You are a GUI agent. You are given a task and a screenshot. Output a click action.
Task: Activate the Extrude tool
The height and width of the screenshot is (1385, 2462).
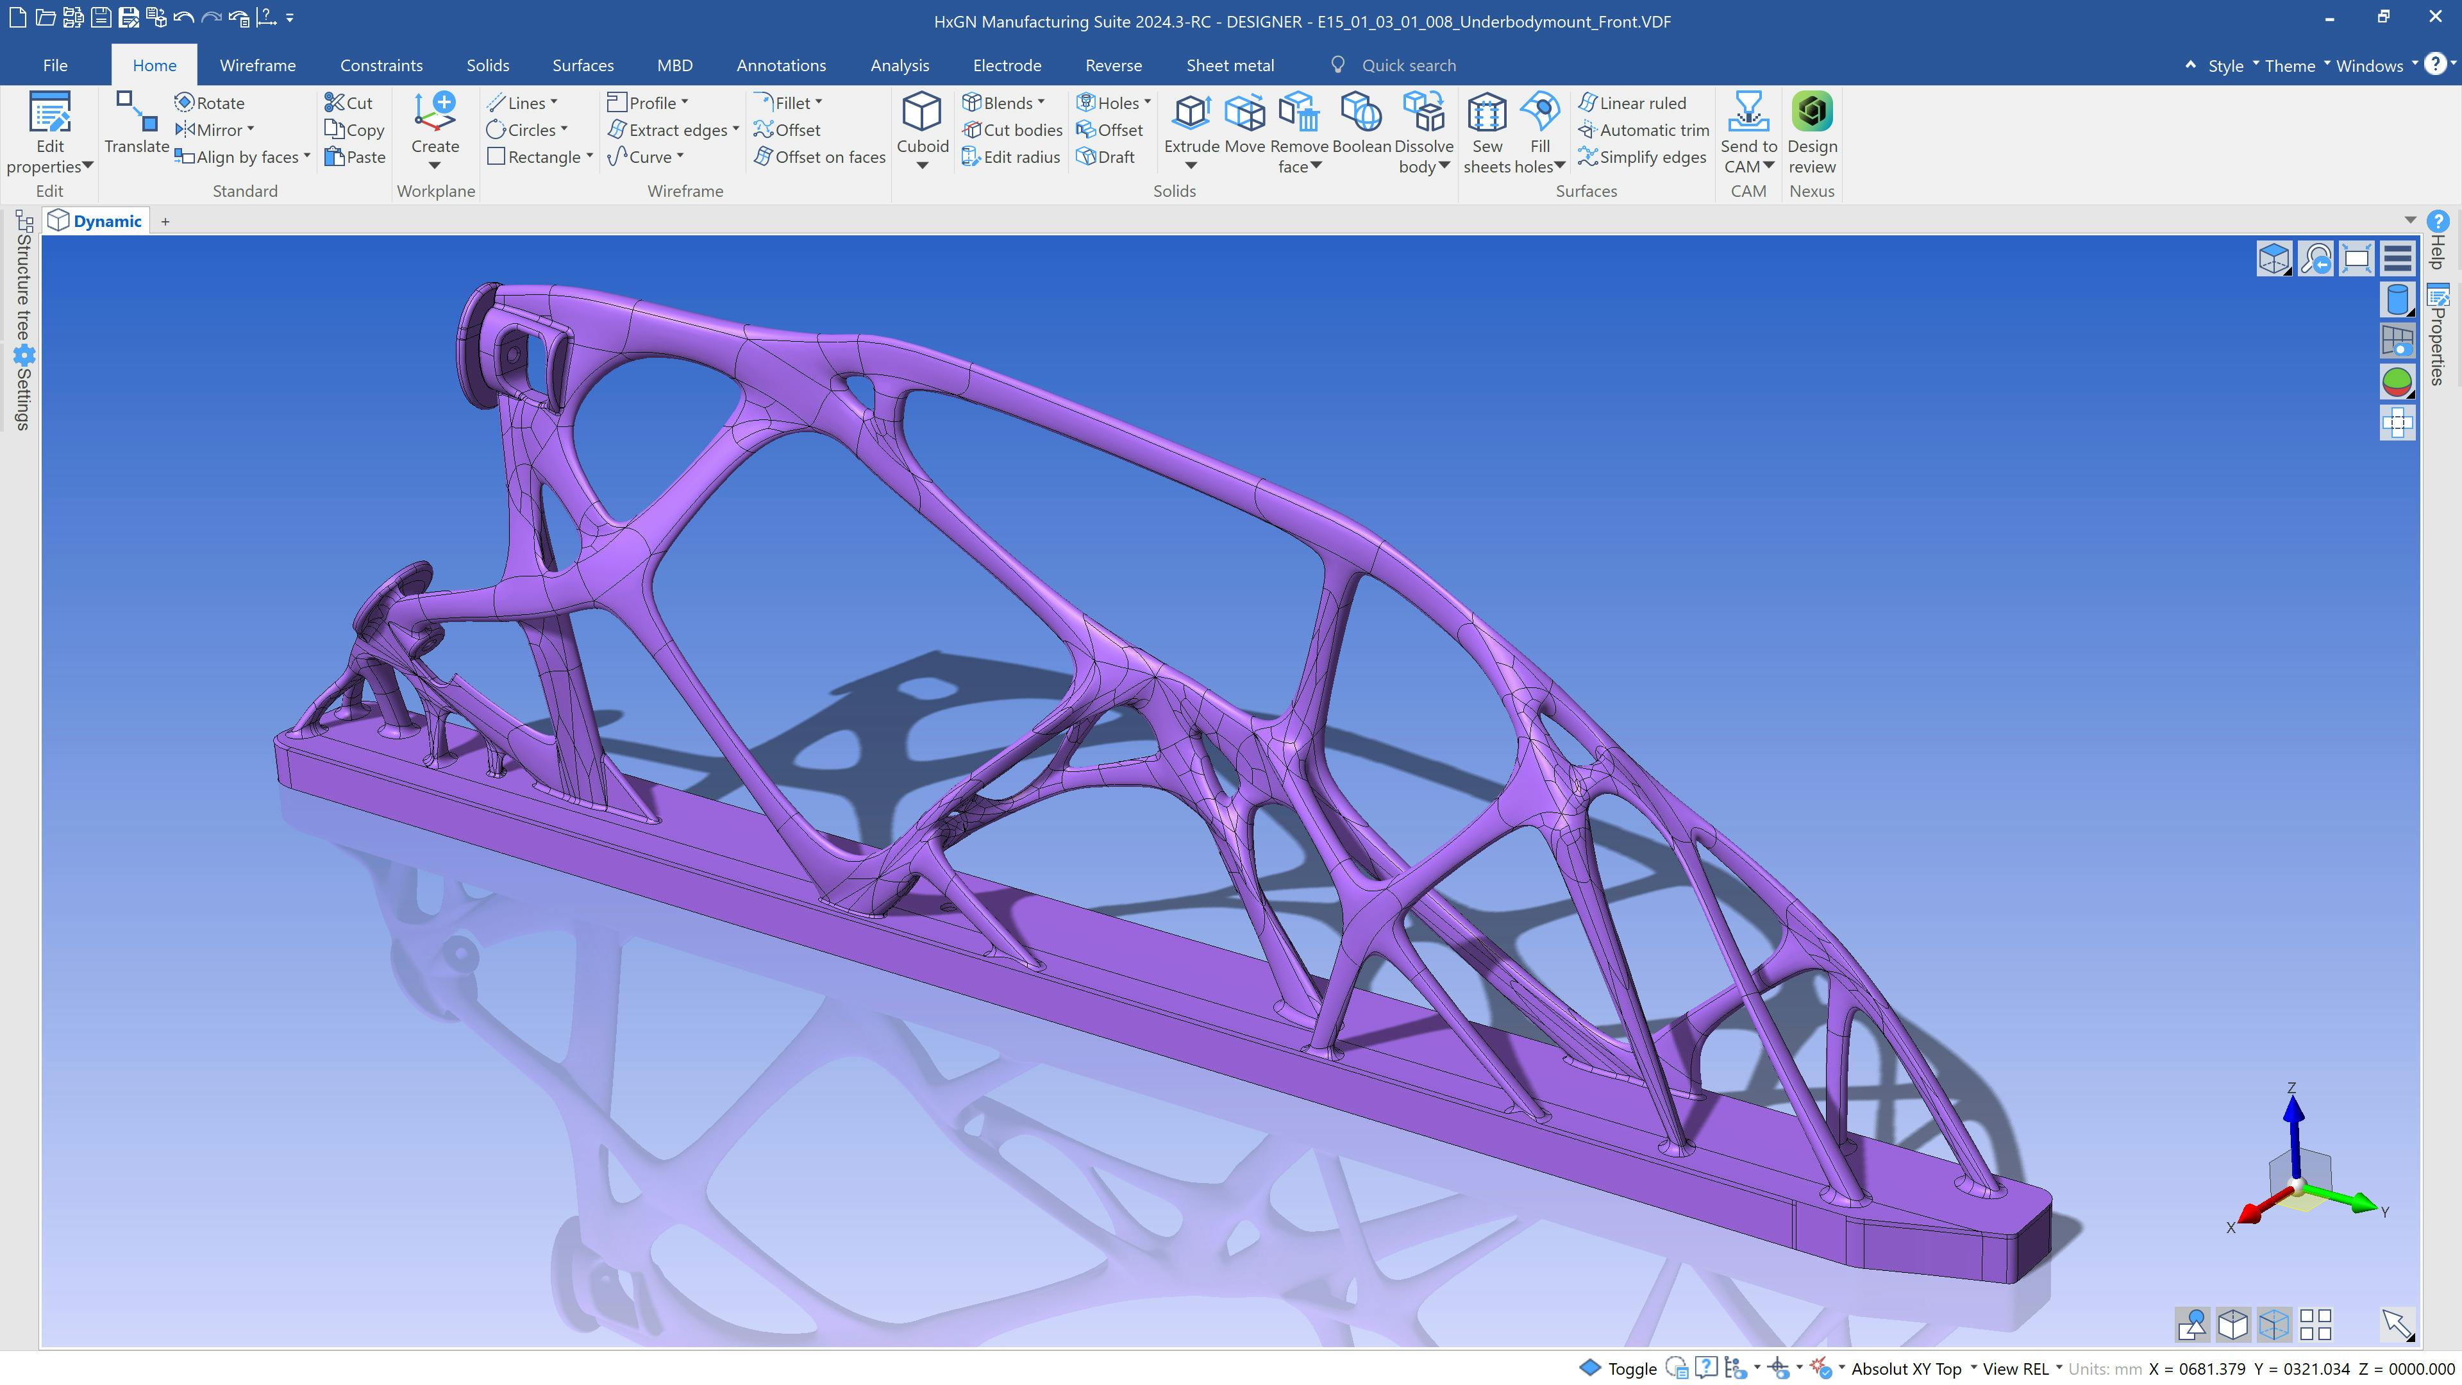click(x=1190, y=124)
